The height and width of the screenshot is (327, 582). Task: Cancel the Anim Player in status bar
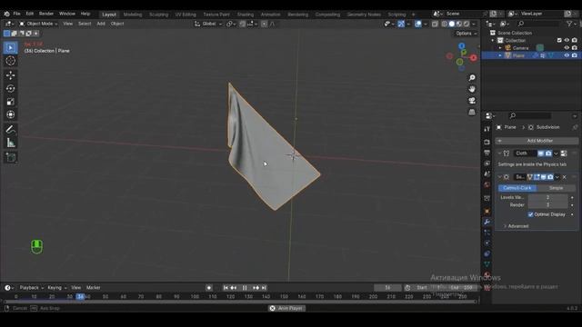pos(273,309)
